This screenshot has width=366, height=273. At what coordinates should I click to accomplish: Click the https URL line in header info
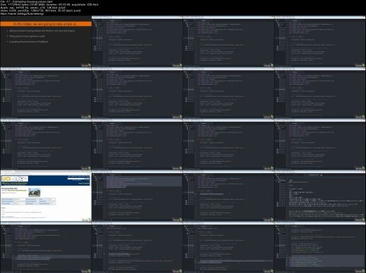click(22, 14)
